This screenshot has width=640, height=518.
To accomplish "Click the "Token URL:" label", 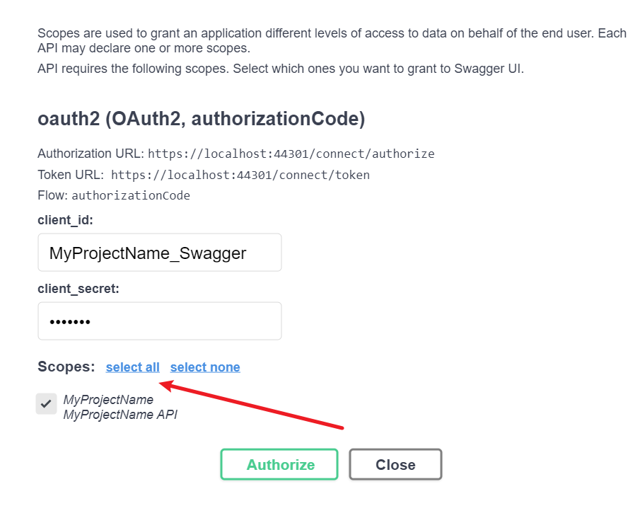I will click(71, 175).
